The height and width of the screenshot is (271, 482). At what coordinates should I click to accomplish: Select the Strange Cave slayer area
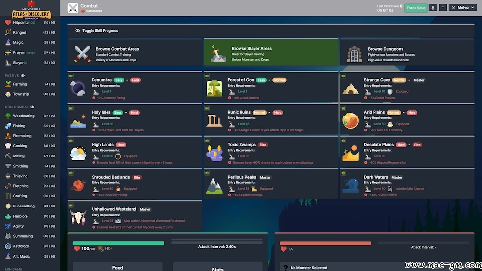pyautogui.click(x=407, y=87)
